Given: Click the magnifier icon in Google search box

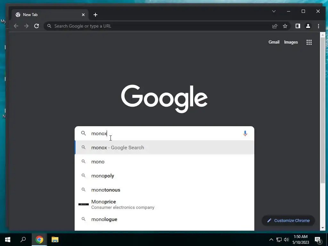Looking at the screenshot, I should [x=84, y=133].
